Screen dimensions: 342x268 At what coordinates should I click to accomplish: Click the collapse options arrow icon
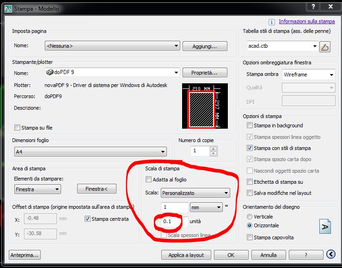click(x=330, y=254)
